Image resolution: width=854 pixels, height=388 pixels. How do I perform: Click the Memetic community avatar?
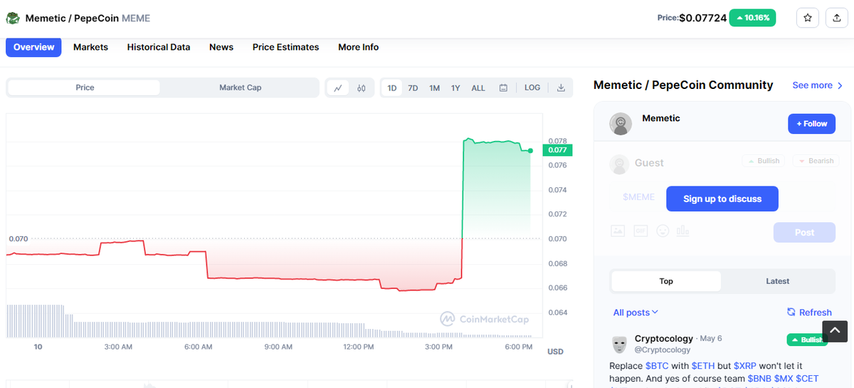pos(621,123)
